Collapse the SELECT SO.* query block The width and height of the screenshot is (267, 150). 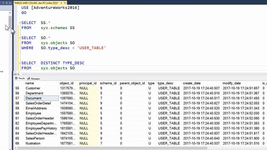(20, 37)
